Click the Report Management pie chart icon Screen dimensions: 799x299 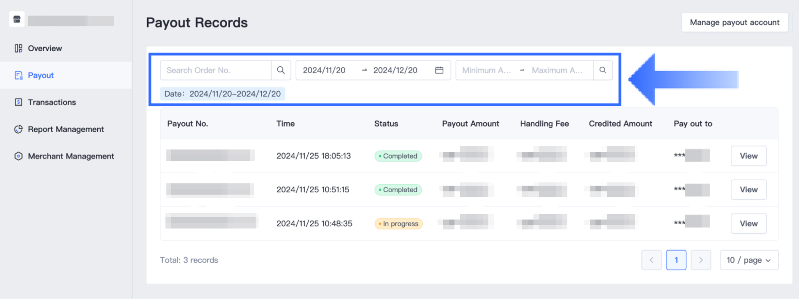(18, 129)
